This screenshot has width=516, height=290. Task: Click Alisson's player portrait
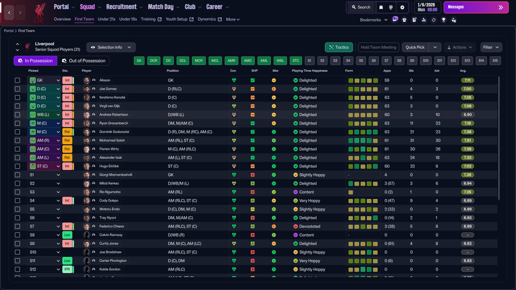(x=86, y=80)
